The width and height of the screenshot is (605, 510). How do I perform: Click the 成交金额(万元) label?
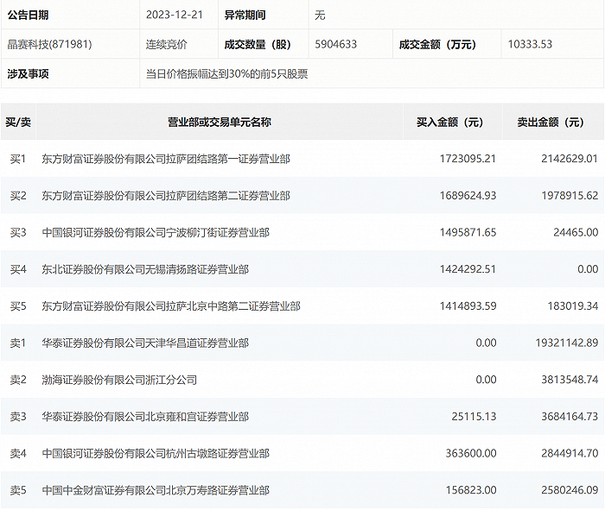pos(437,44)
